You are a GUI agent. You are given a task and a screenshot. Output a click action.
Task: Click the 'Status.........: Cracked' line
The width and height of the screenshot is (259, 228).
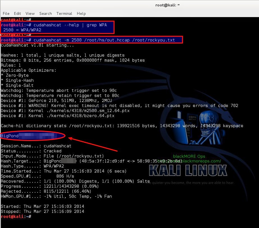[x=31, y=151]
